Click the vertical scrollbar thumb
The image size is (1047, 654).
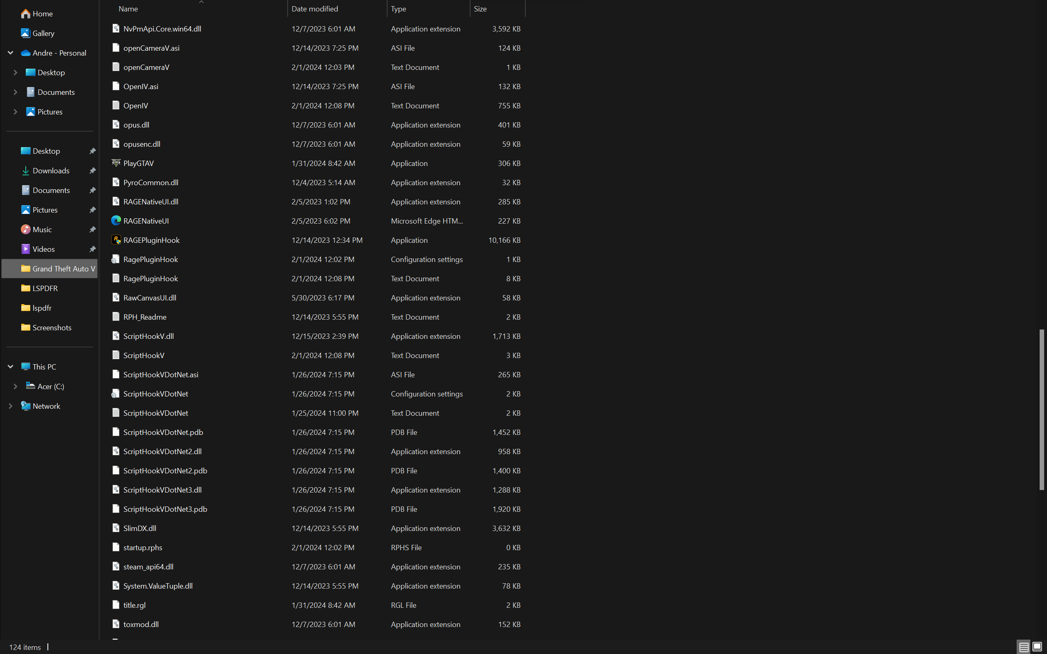click(1041, 409)
